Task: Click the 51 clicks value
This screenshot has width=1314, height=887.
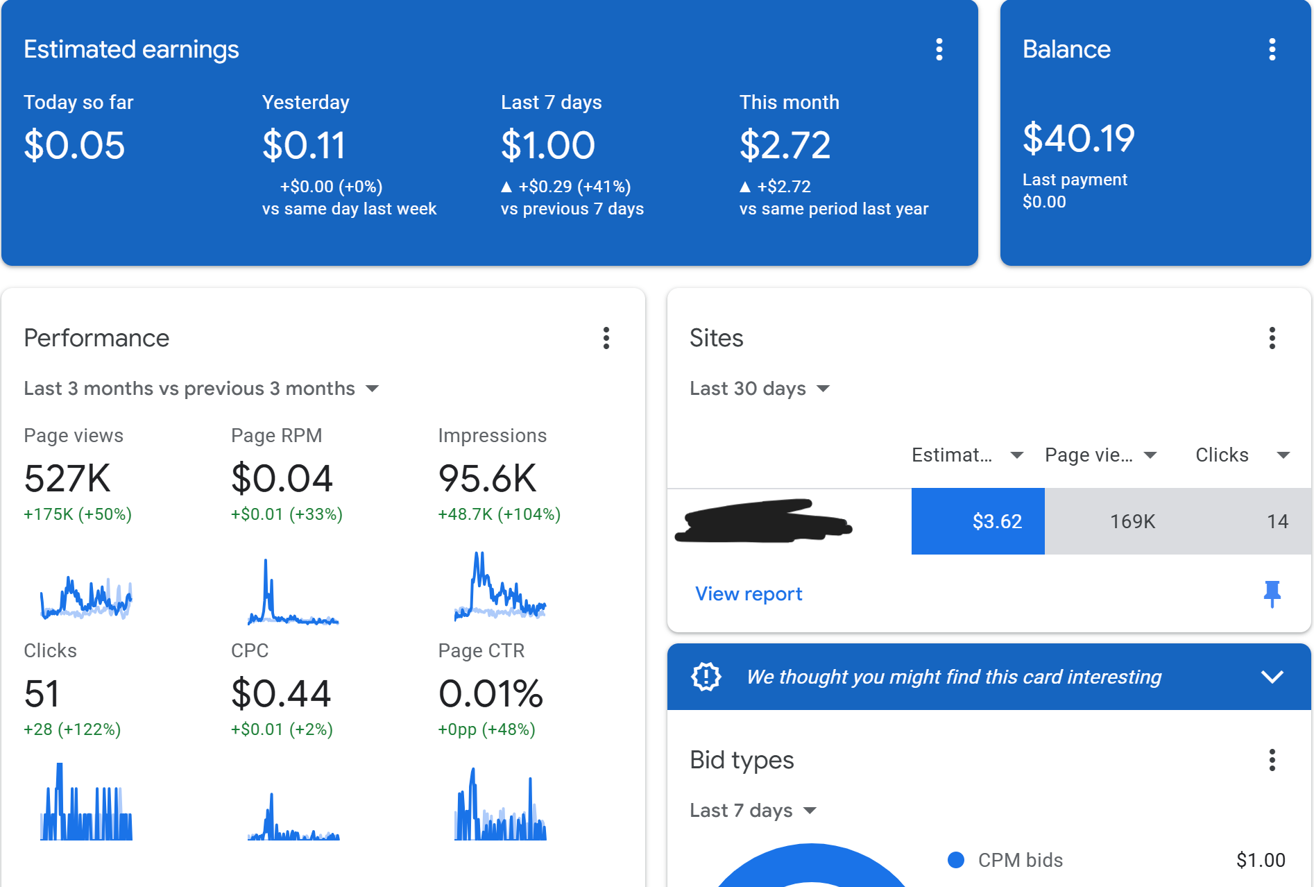Action: click(x=42, y=693)
